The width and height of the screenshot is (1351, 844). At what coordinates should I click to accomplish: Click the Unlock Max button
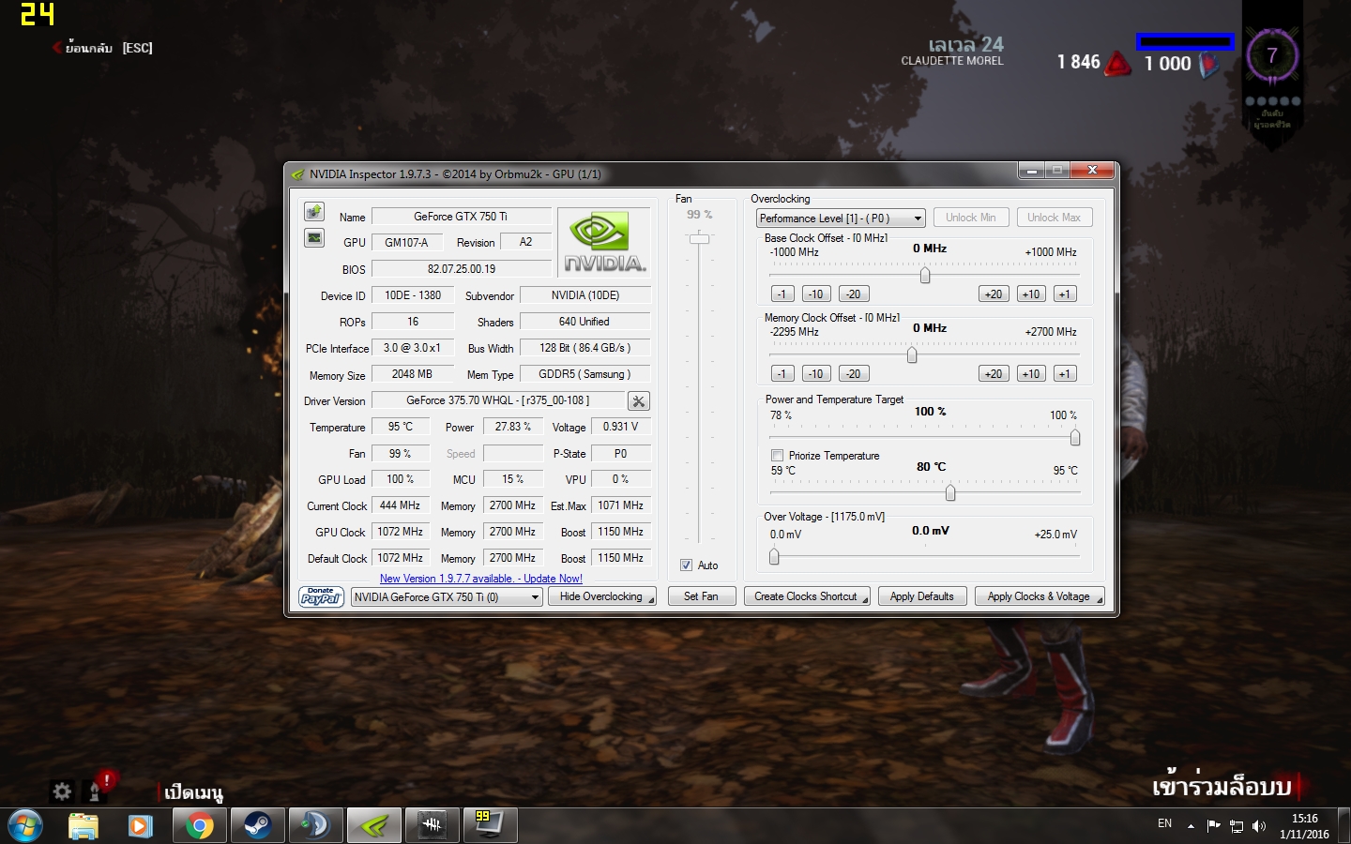click(x=1054, y=218)
